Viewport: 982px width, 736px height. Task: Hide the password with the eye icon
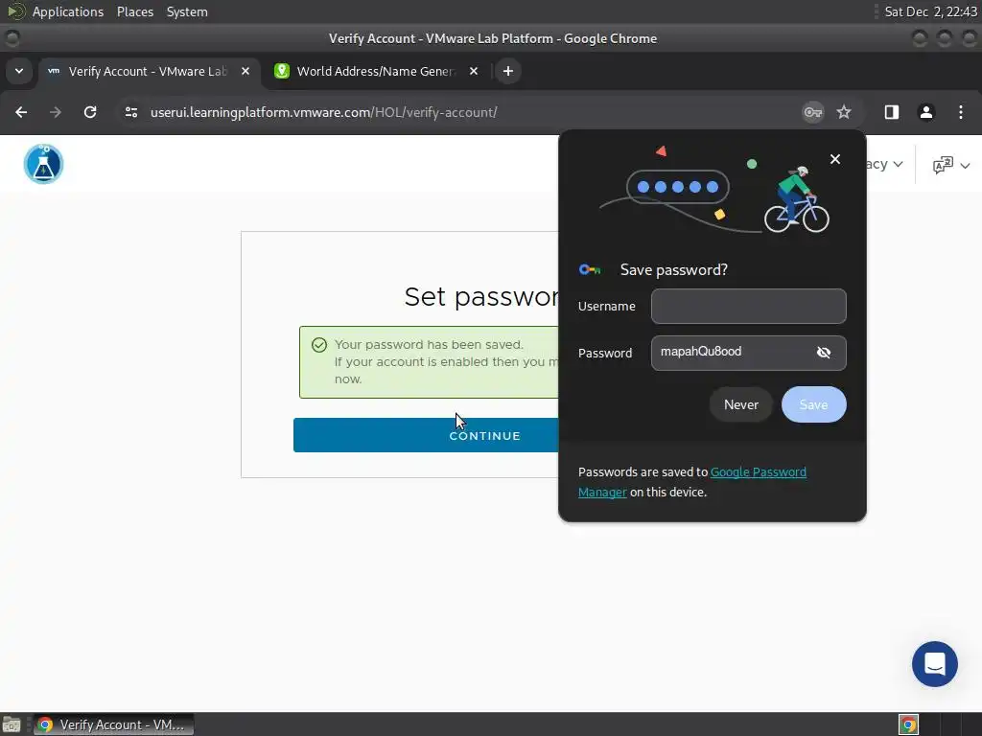[x=824, y=353]
